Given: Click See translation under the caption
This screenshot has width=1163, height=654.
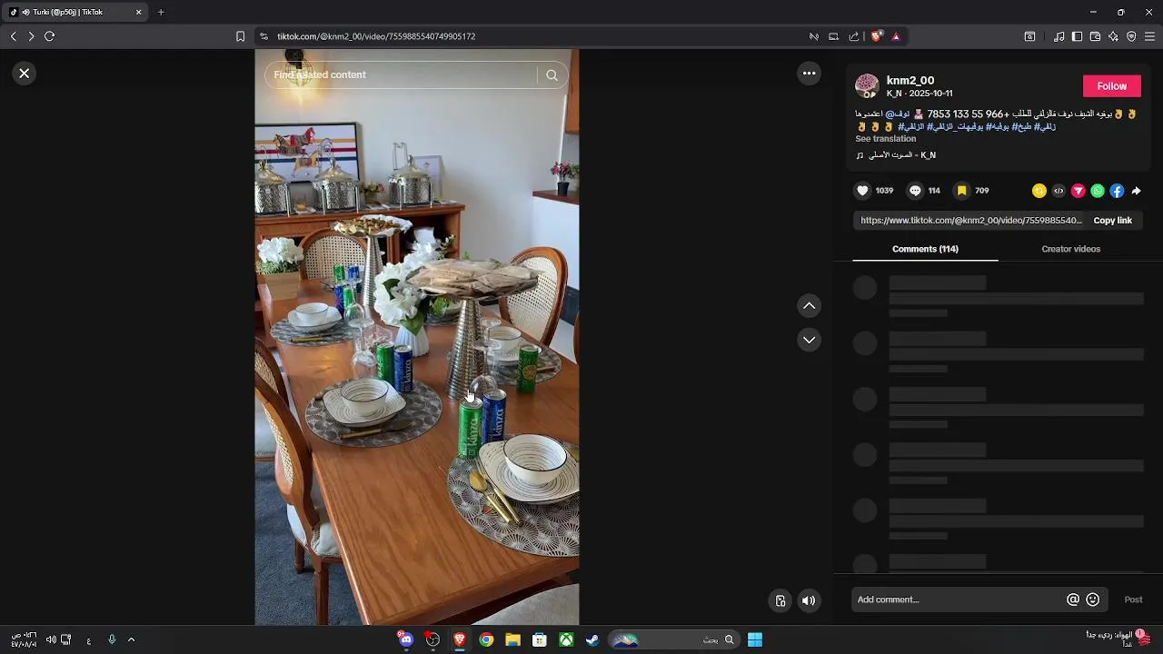Looking at the screenshot, I should coord(885,139).
